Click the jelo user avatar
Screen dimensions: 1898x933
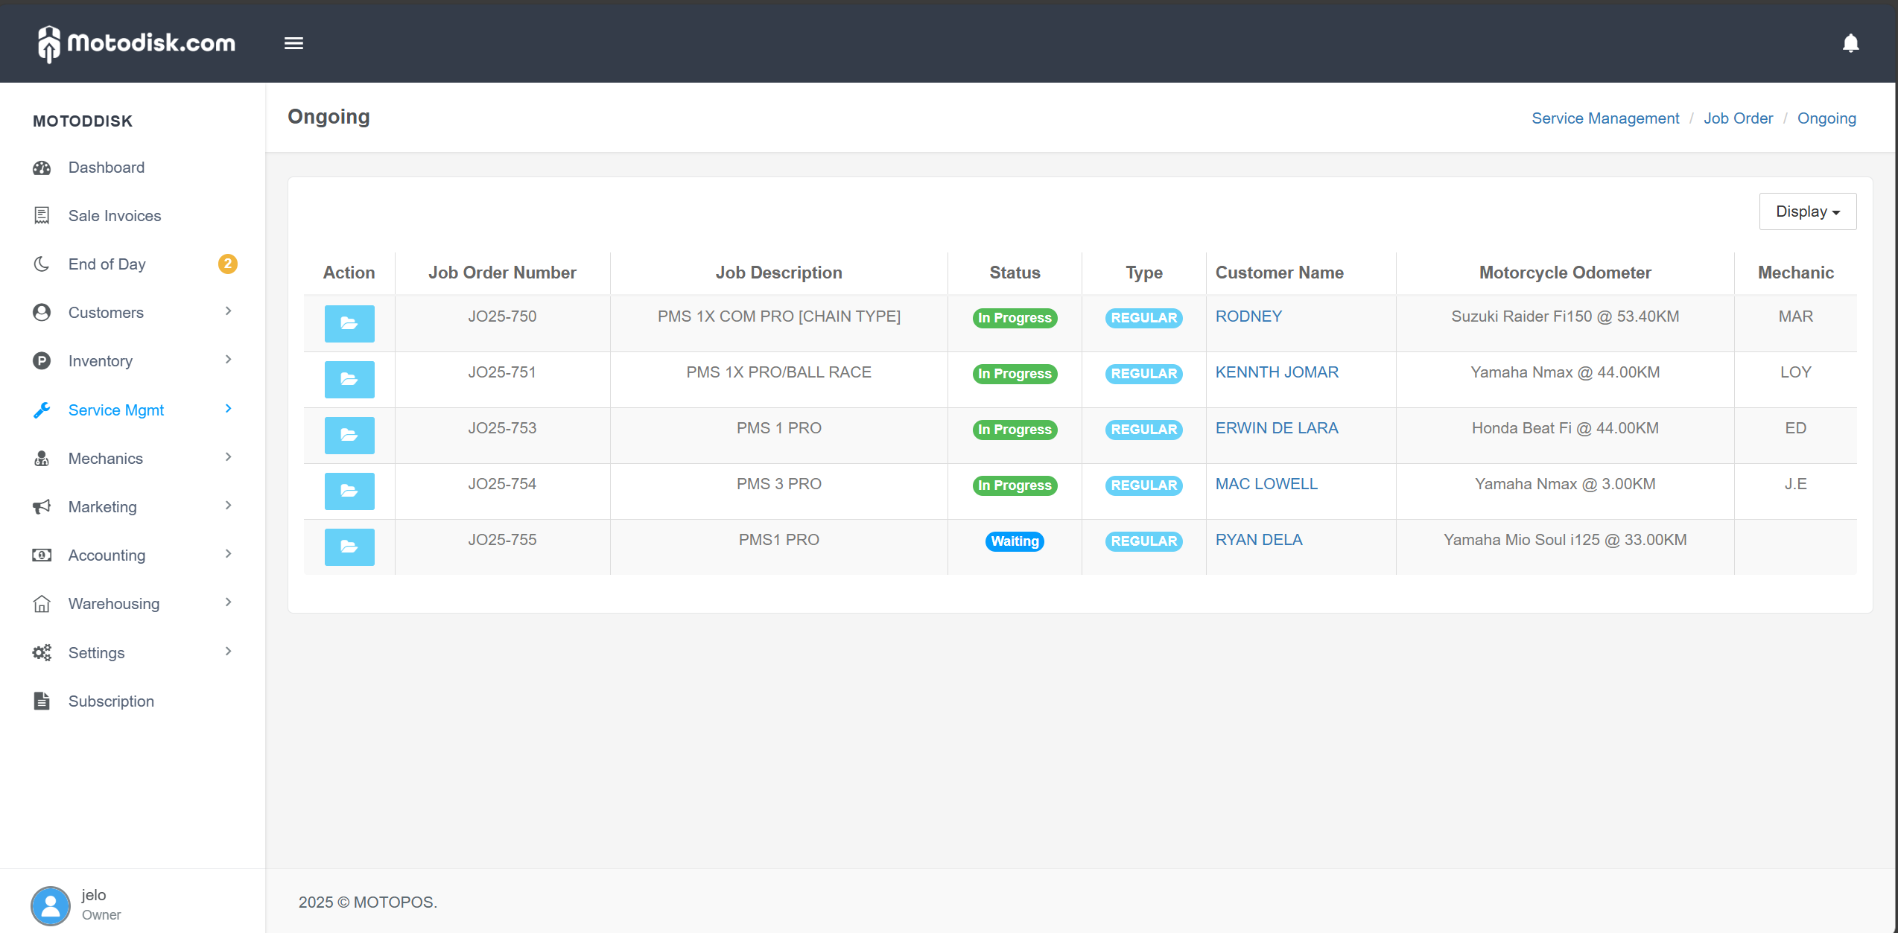tap(51, 905)
